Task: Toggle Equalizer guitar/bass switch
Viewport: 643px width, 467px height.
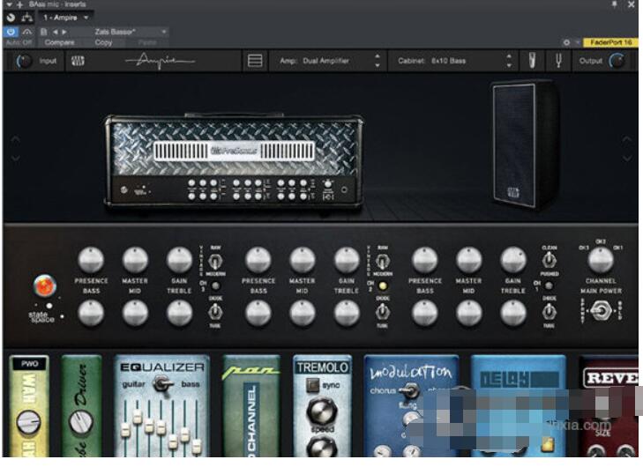Action: click(x=161, y=383)
